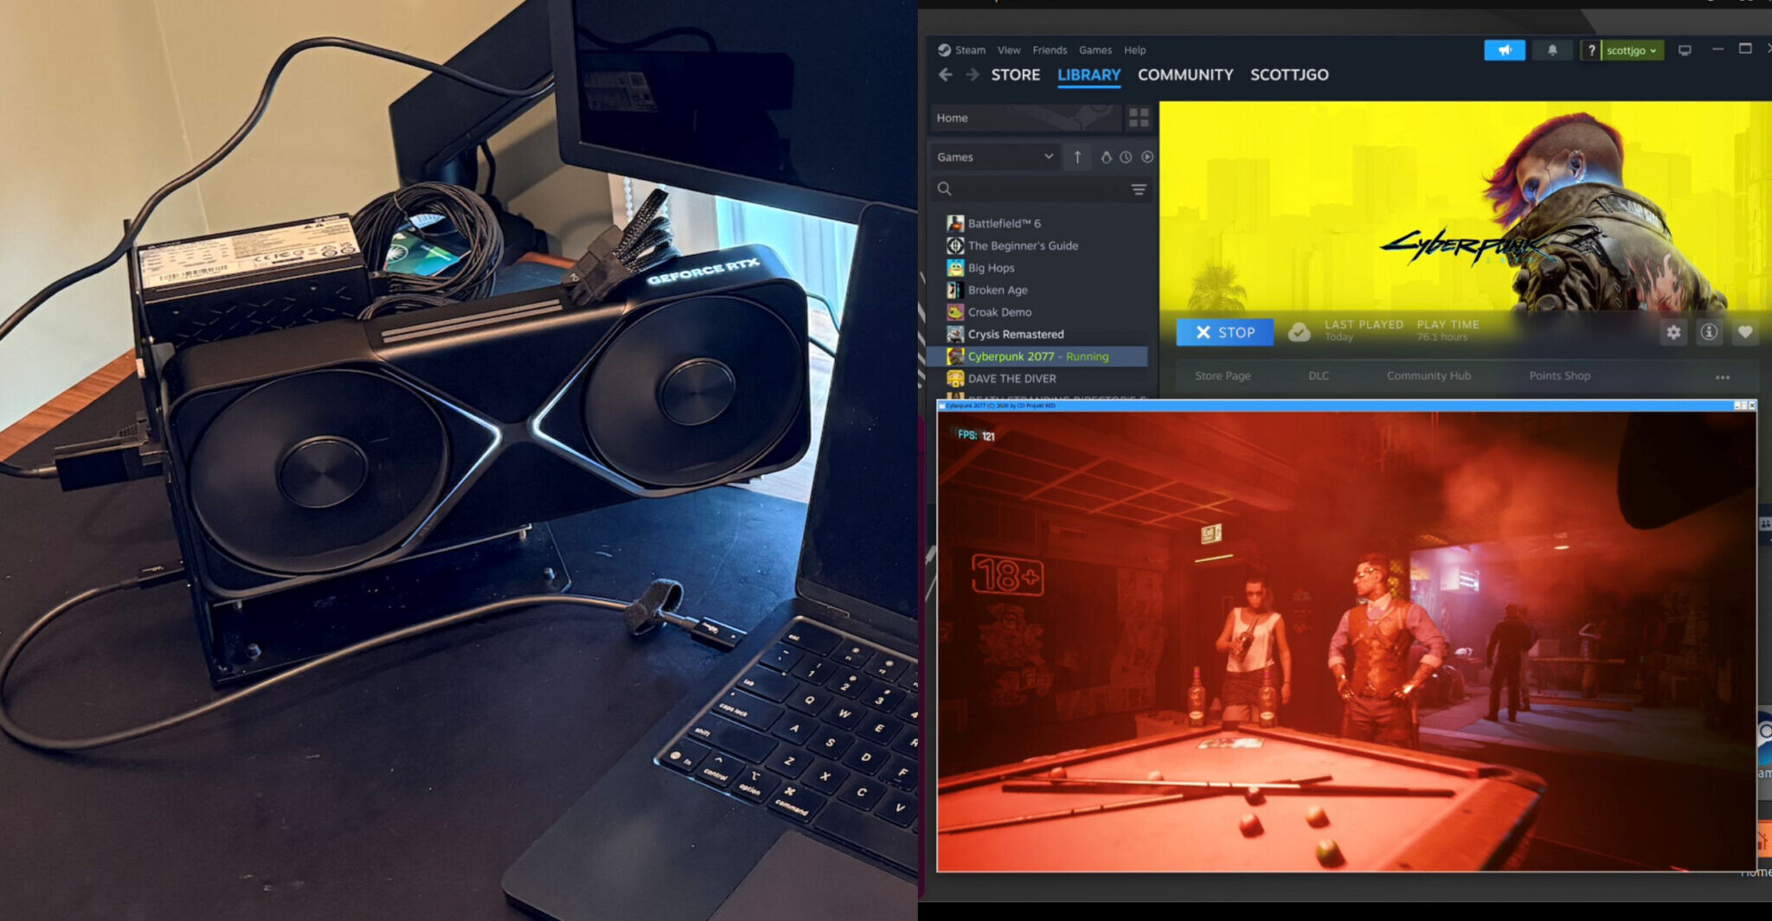This screenshot has height=921, width=1772.
Task: Click the sort arrow button in library
Action: 1077,157
